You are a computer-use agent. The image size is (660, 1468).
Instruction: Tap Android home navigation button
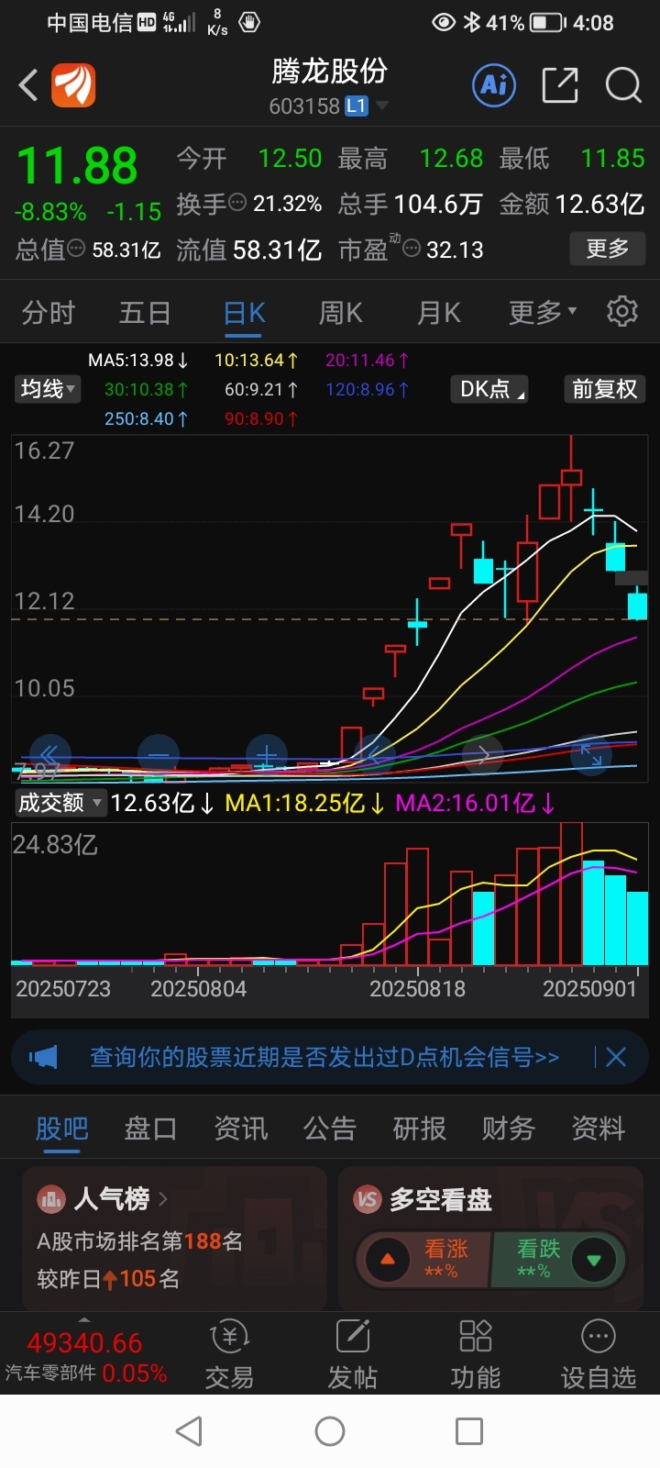tap(330, 1431)
